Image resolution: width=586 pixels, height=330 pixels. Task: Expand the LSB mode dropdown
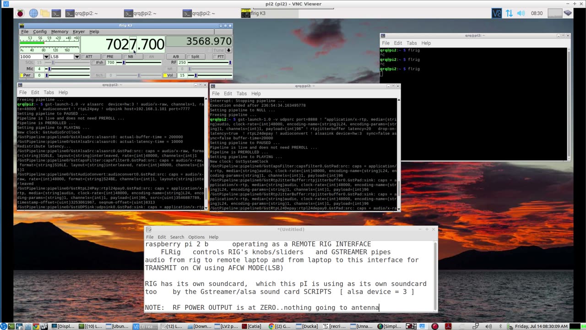(x=77, y=57)
